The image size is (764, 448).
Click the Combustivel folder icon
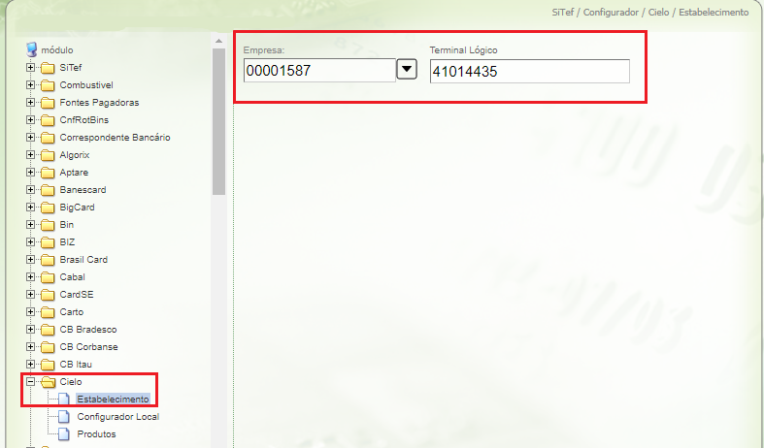48,85
